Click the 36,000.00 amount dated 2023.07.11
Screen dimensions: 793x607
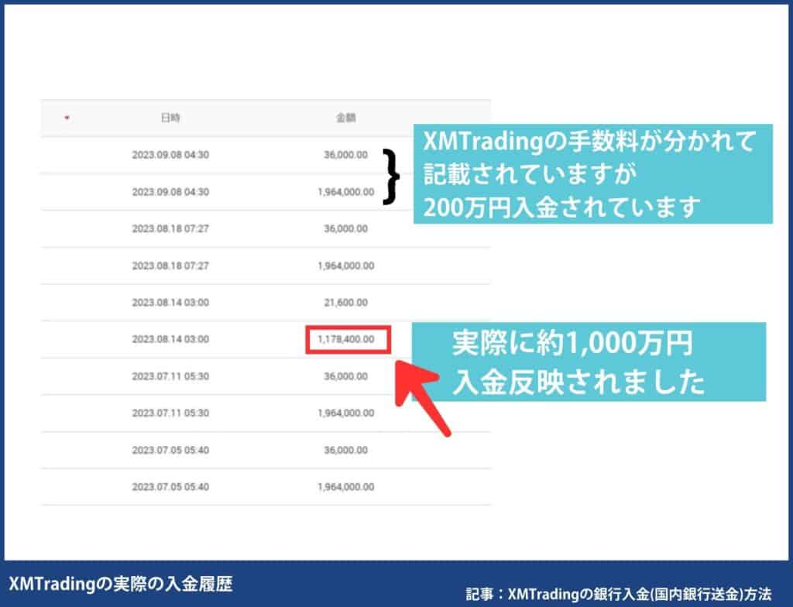point(346,376)
